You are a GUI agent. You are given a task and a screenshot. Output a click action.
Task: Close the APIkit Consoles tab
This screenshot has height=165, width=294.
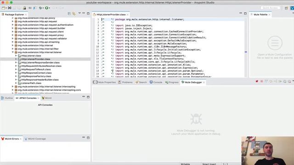click(x=38, y=98)
